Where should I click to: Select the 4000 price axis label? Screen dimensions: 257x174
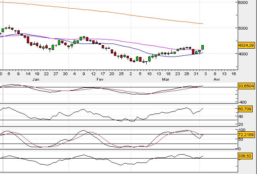[x=244, y=54]
